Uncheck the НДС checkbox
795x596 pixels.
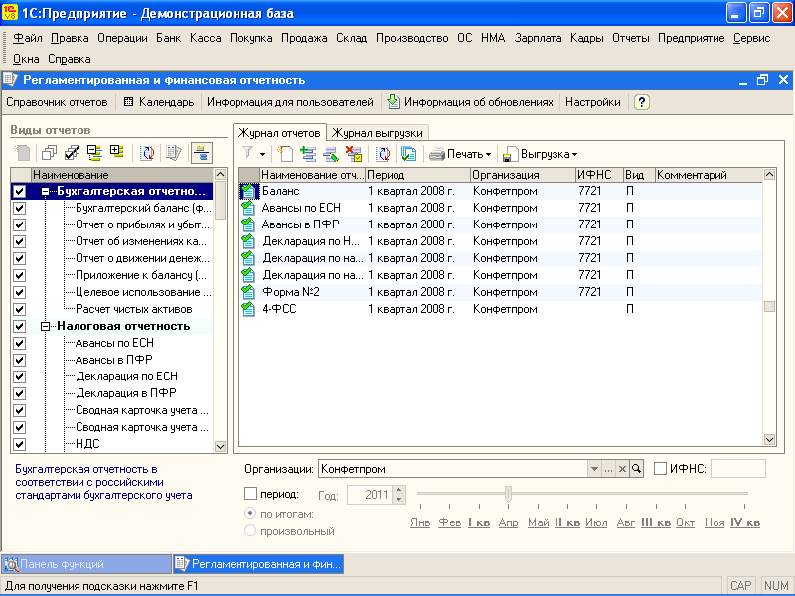pyautogui.click(x=20, y=444)
